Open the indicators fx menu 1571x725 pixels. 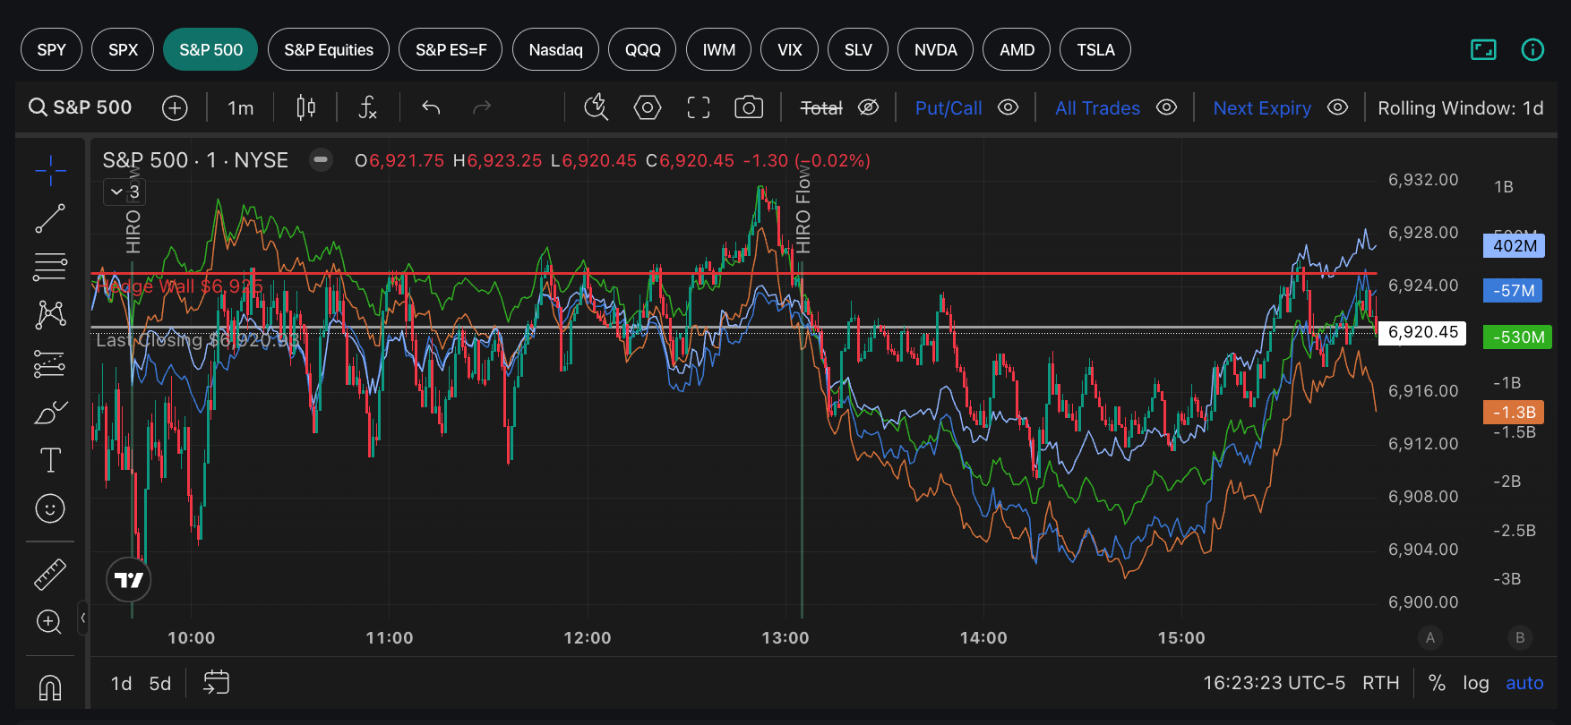click(x=367, y=108)
